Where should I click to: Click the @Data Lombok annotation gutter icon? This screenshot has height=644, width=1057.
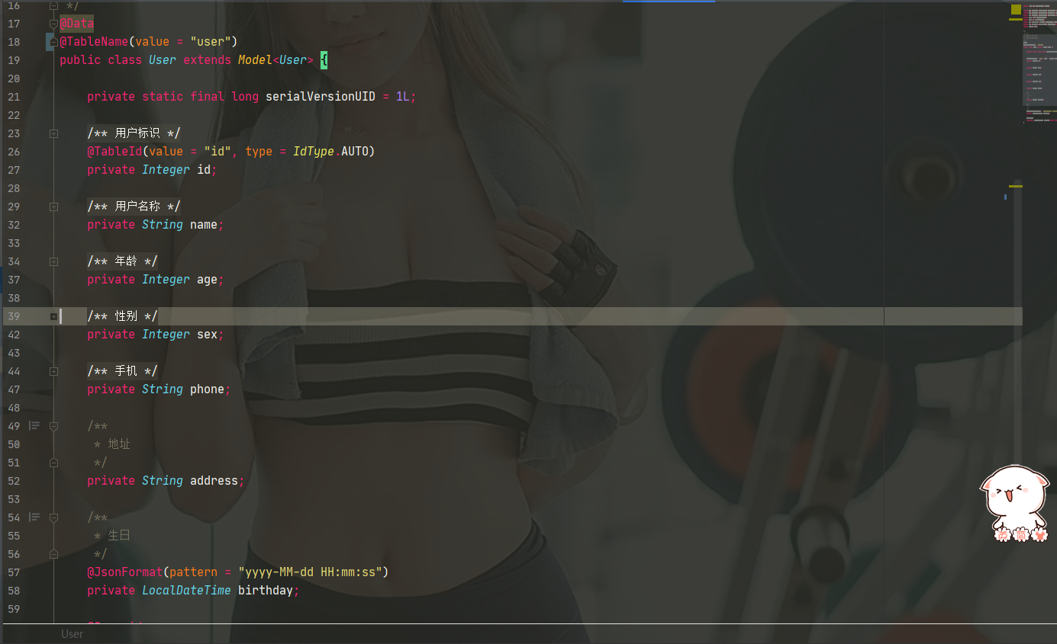53,23
